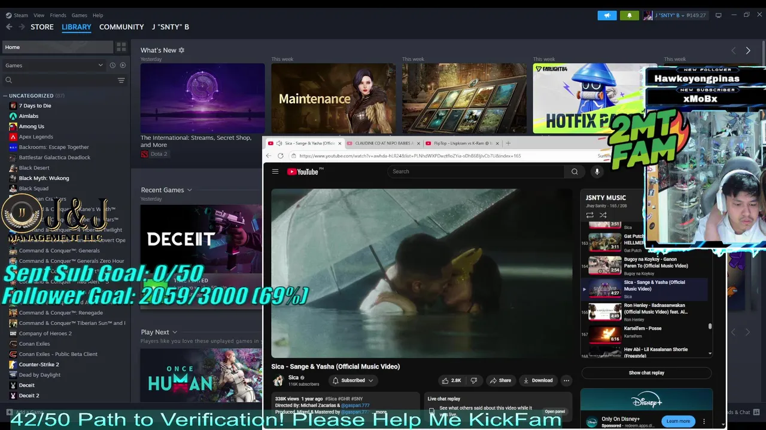Select Counter-Strike 2 in library
The width and height of the screenshot is (766, 430).
point(38,364)
